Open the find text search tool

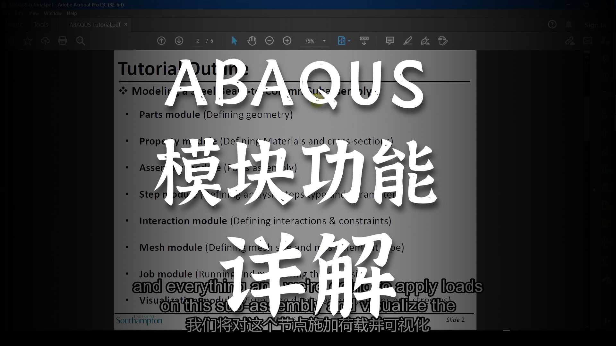pos(81,41)
